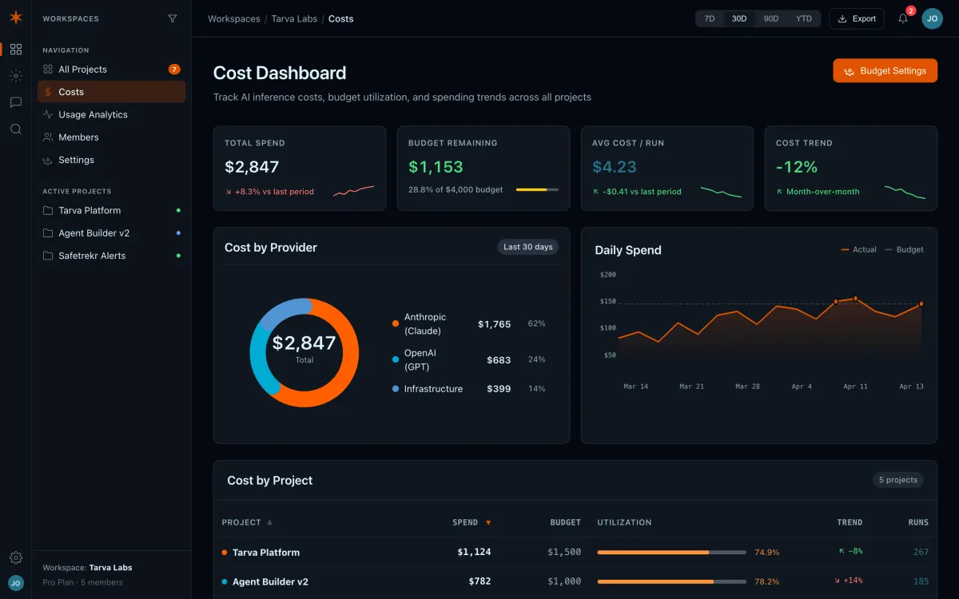
Task: Open the chat bubble icon in rail
Action: [16, 102]
